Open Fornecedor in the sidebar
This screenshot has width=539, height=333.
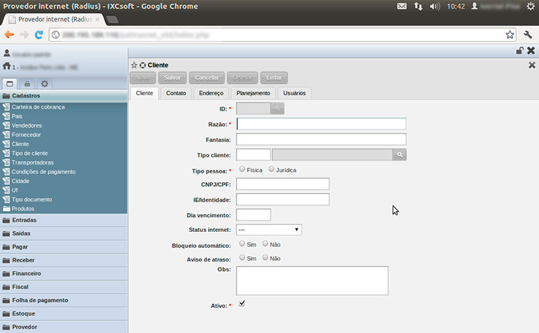26,135
